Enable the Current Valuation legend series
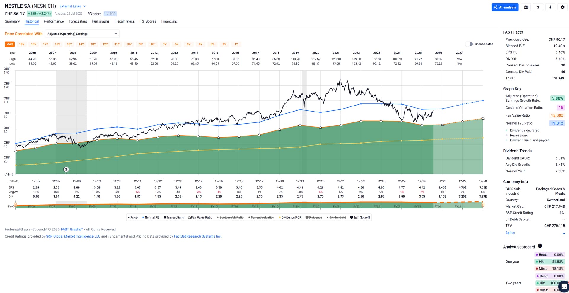Viewport: 569px width, 293px height. 261,217
